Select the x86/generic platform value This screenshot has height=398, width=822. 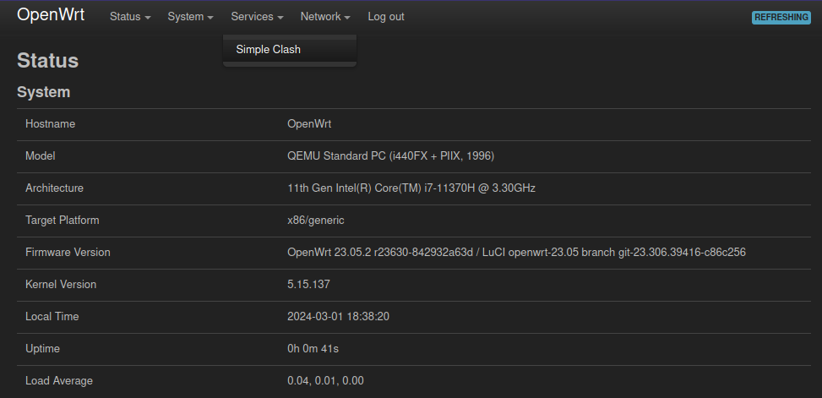(x=316, y=221)
